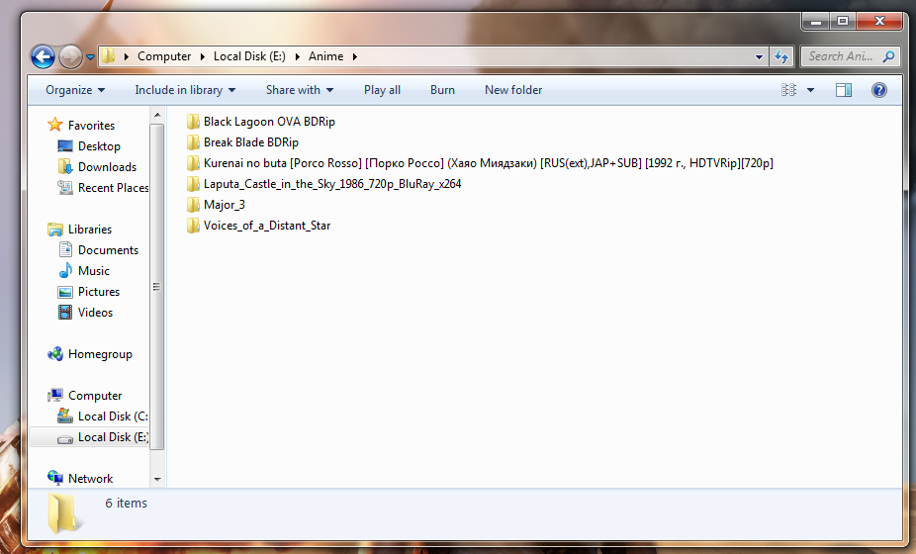Refresh the Anime folder view
The image size is (916, 554).
pos(781,56)
